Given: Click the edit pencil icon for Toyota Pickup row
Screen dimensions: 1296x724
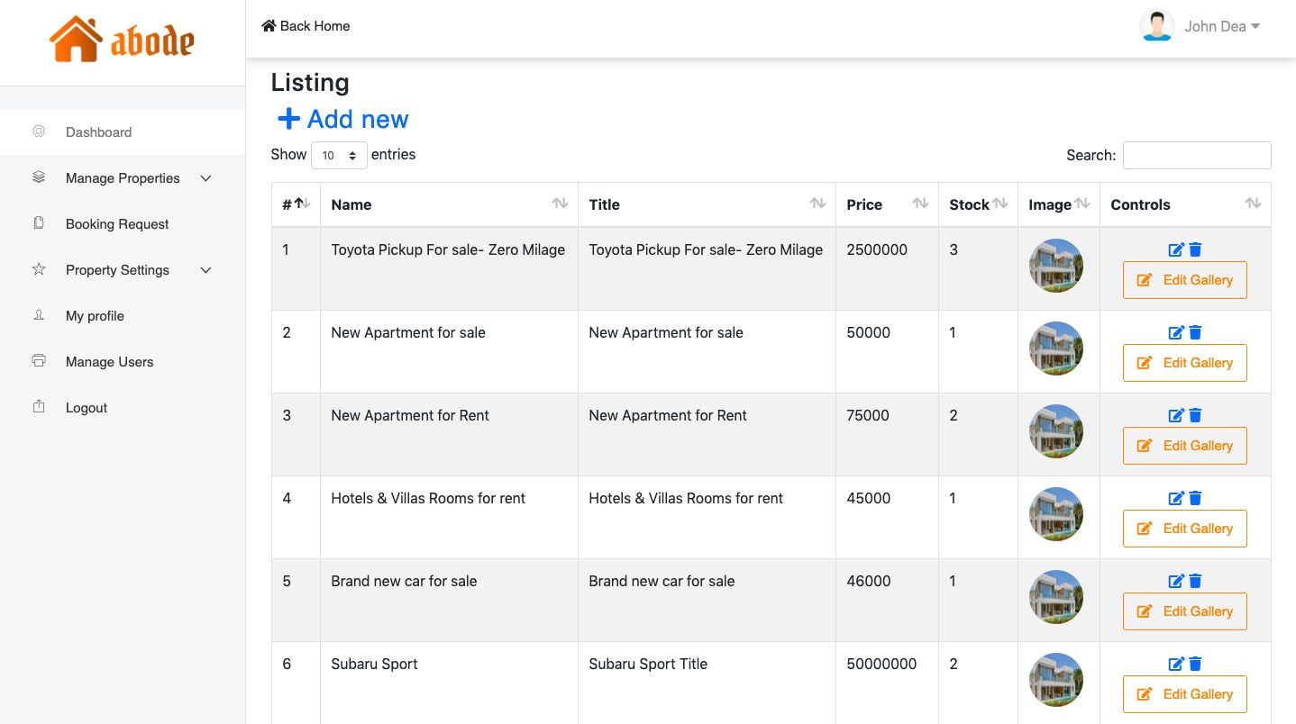Looking at the screenshot, I should pyautogui.click(x=1175, y=249).
